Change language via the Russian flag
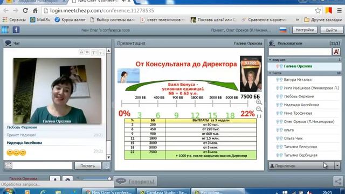The width and height of the screenshot is (345, 194). 283,30
